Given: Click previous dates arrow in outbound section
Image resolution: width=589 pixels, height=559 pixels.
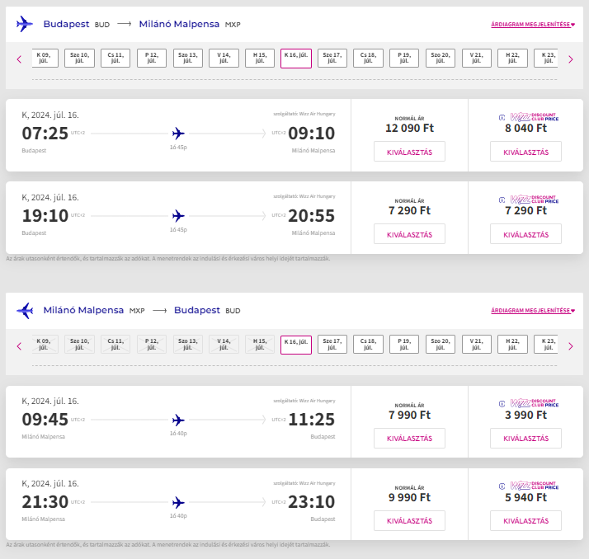Looking at the screenshot, I should pos(19,59).
